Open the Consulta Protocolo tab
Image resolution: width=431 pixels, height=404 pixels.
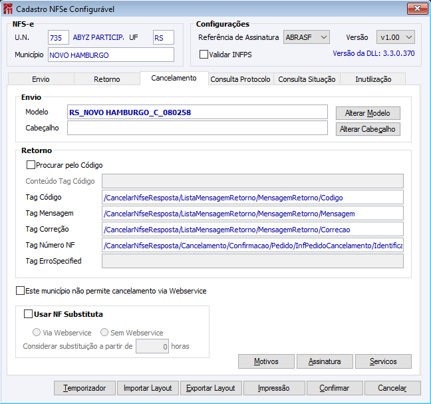coord(241,79)
